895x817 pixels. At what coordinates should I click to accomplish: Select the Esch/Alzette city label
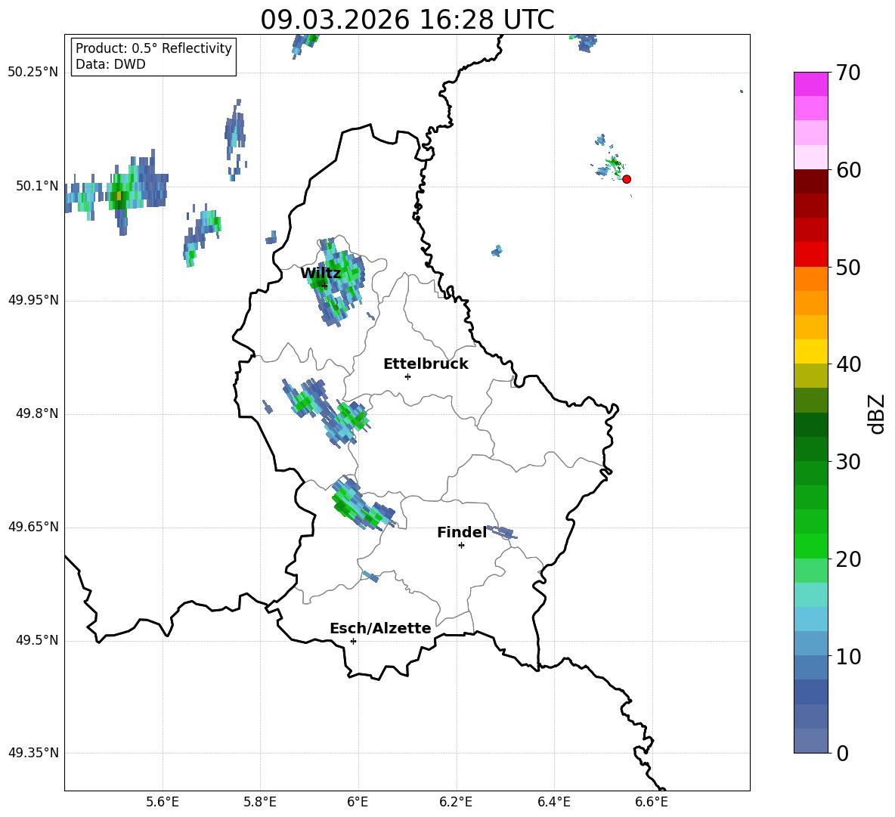tap(380, 628)
